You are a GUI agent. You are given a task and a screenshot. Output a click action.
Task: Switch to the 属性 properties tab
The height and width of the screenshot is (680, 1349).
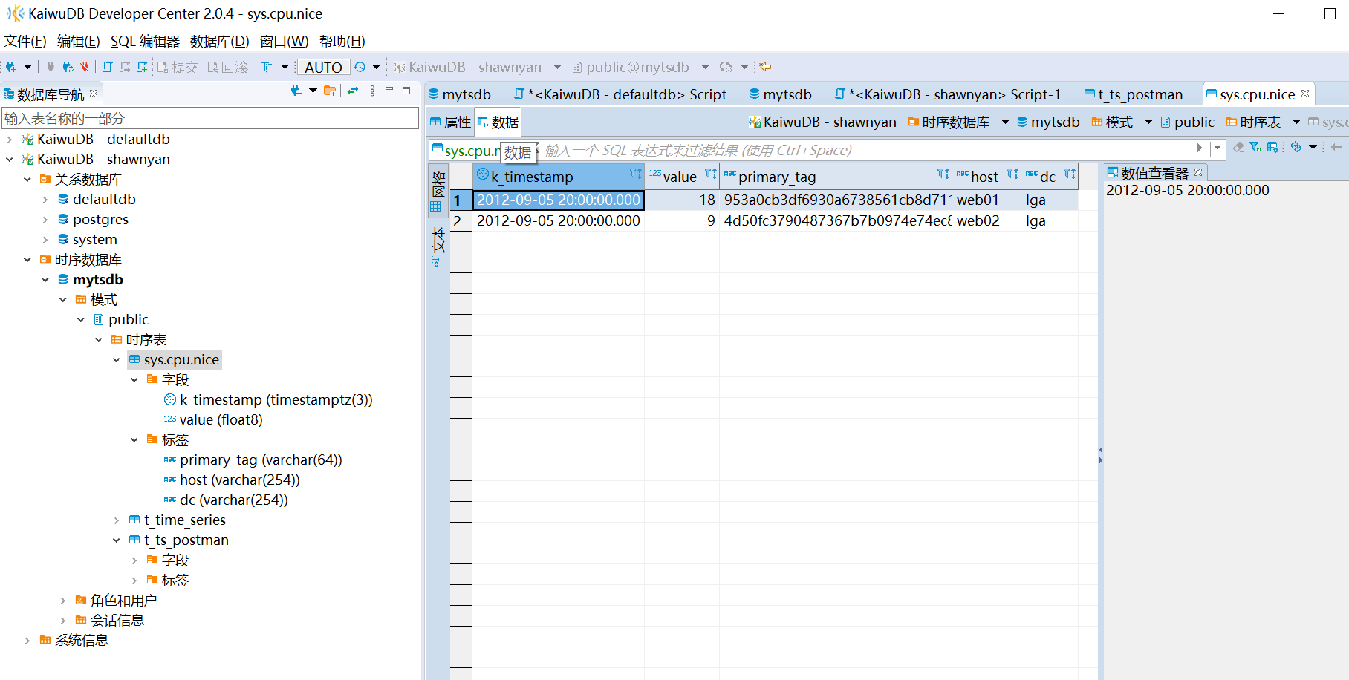point(451,122)
